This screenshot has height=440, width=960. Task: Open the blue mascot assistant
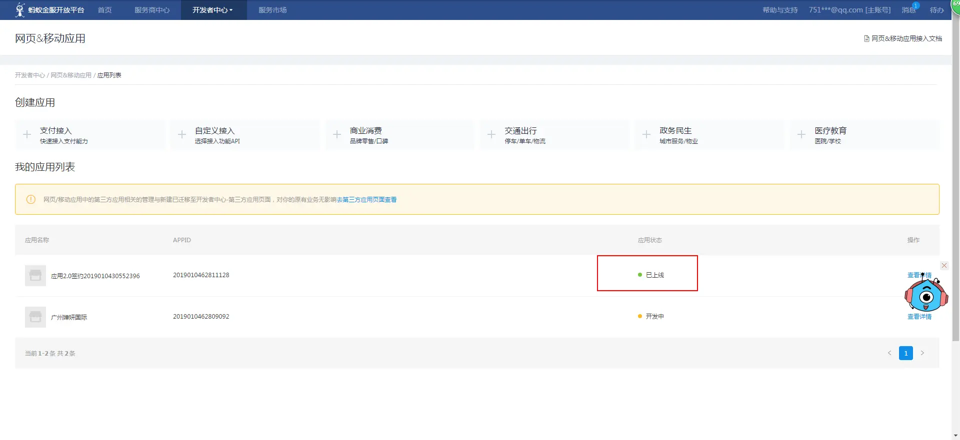[x=926, y=295]
